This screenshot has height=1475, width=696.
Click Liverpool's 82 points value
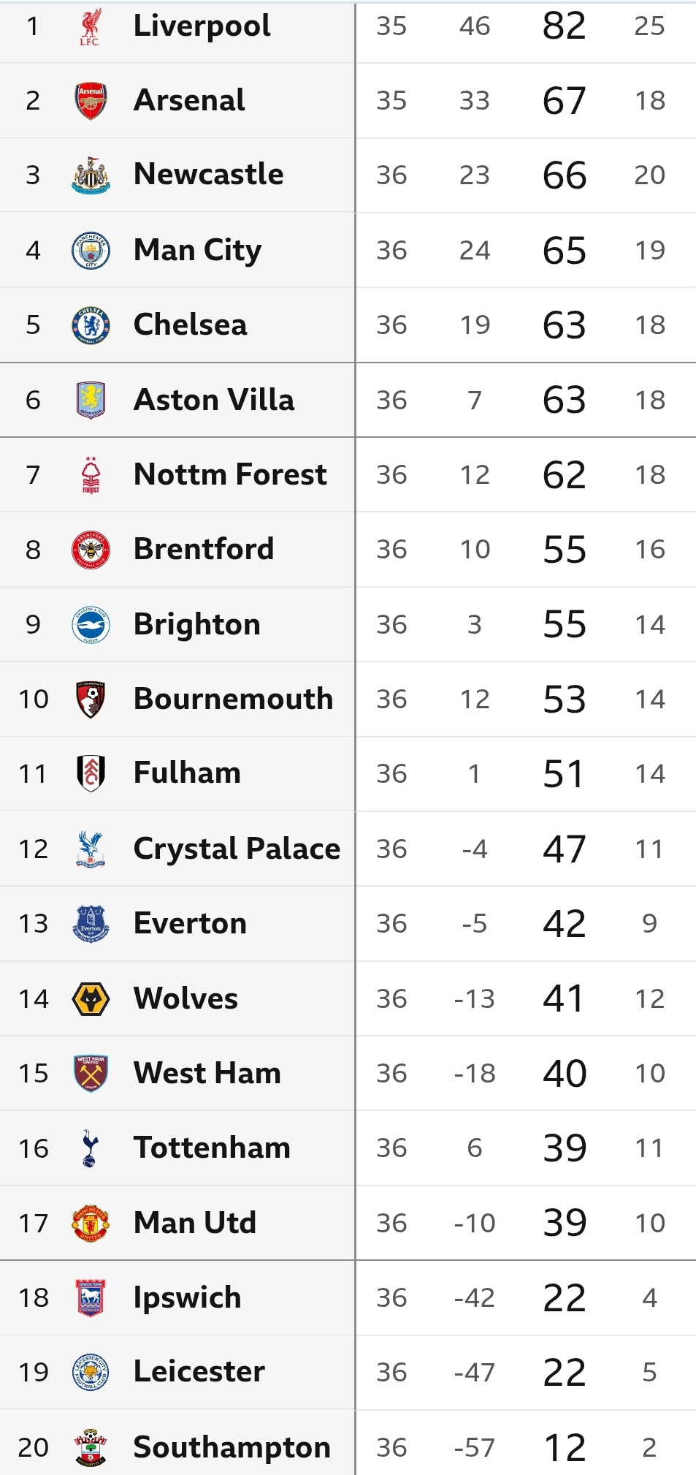coord(564,26)
